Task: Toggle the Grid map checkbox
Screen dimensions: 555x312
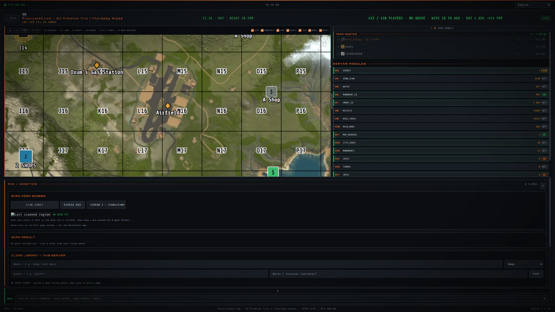Action: coord(252,31)
